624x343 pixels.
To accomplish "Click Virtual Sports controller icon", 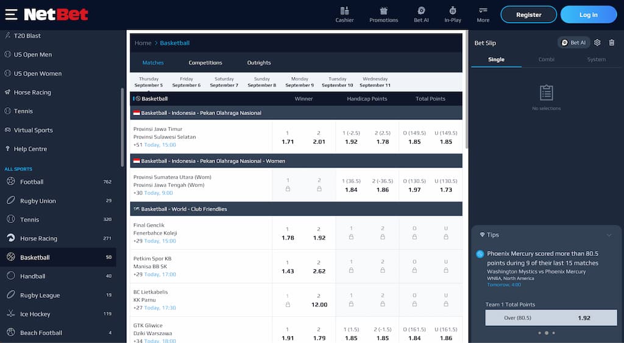I will (7, 130).
